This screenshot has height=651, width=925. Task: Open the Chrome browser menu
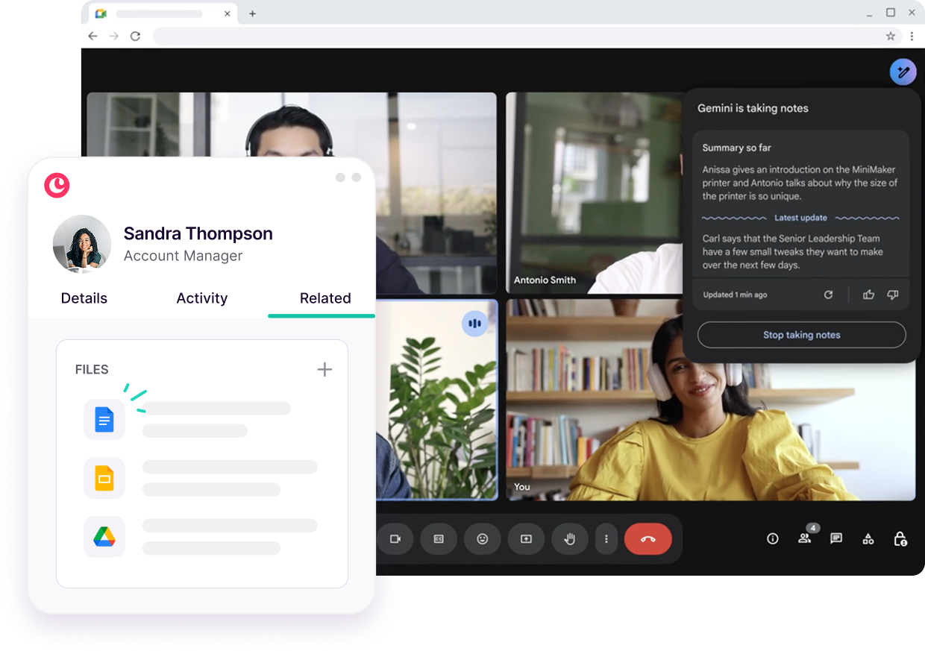(913, 36)
